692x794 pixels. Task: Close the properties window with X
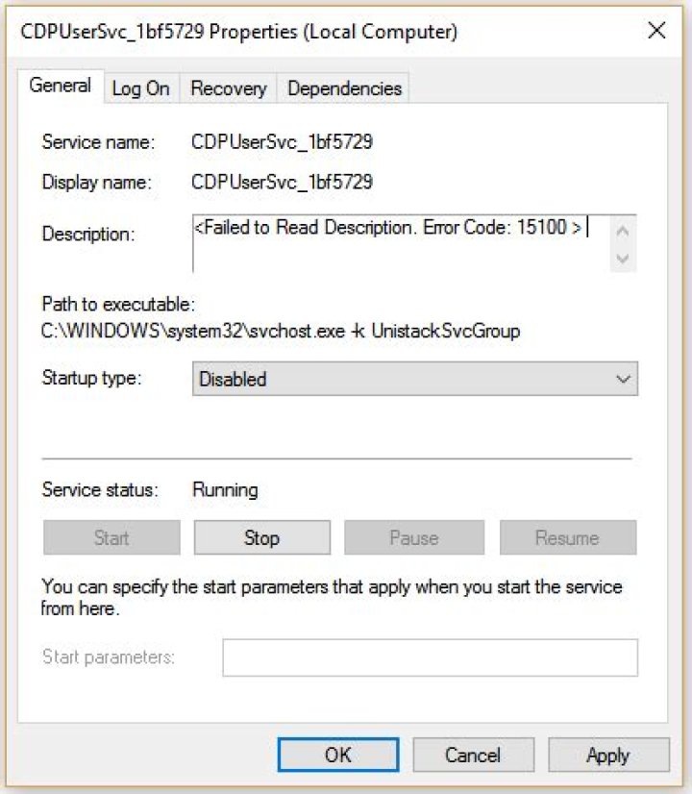coord(656,31)
